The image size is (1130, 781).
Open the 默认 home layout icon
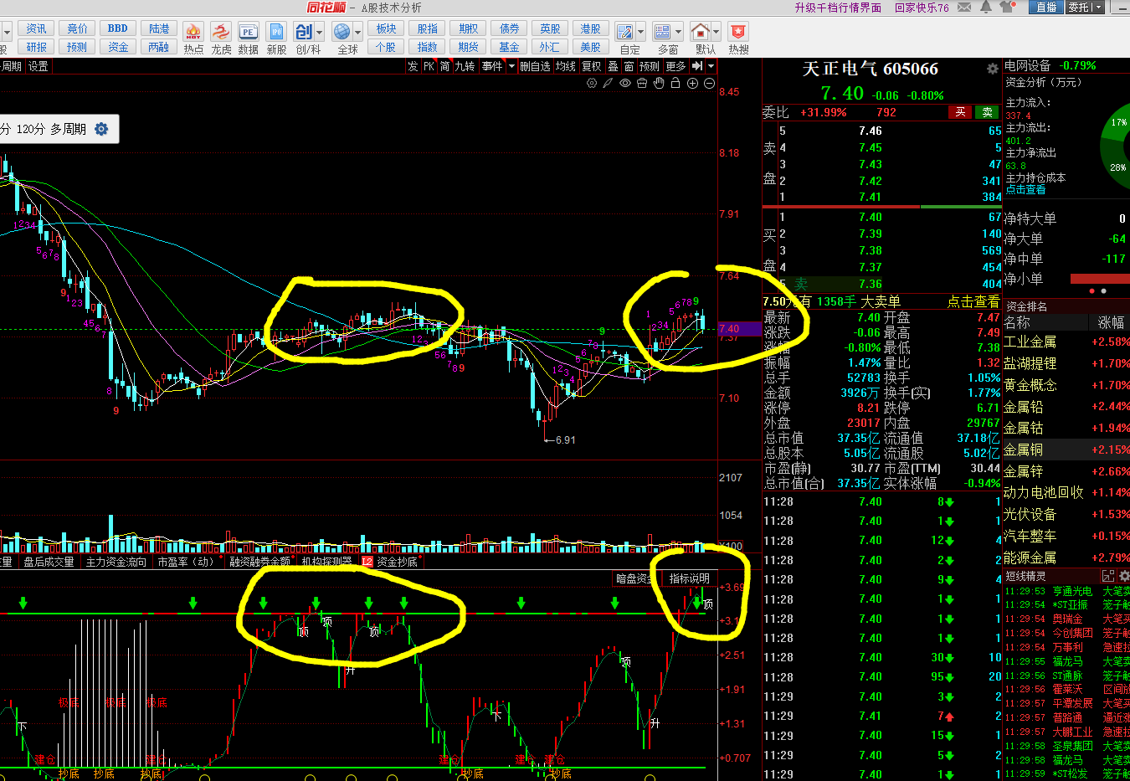[x=701, y=32]
